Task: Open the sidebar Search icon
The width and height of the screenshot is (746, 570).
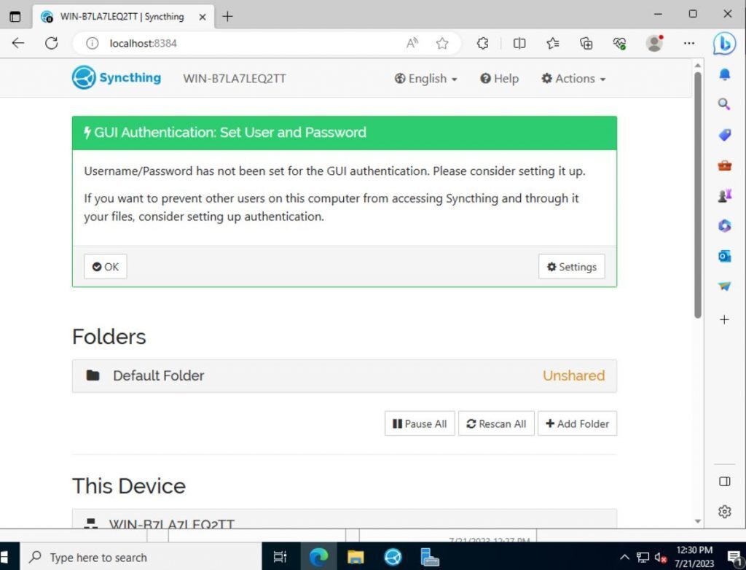Action: (x=725, y=104)
